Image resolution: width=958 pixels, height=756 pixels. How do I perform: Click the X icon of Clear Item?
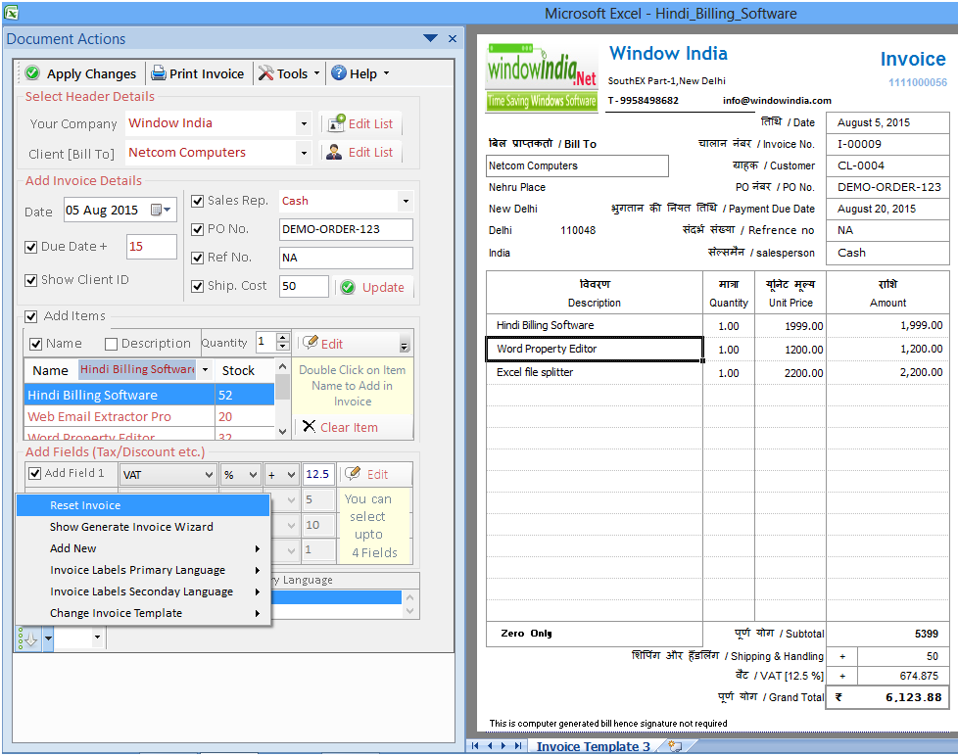click(x=310, y=426)
